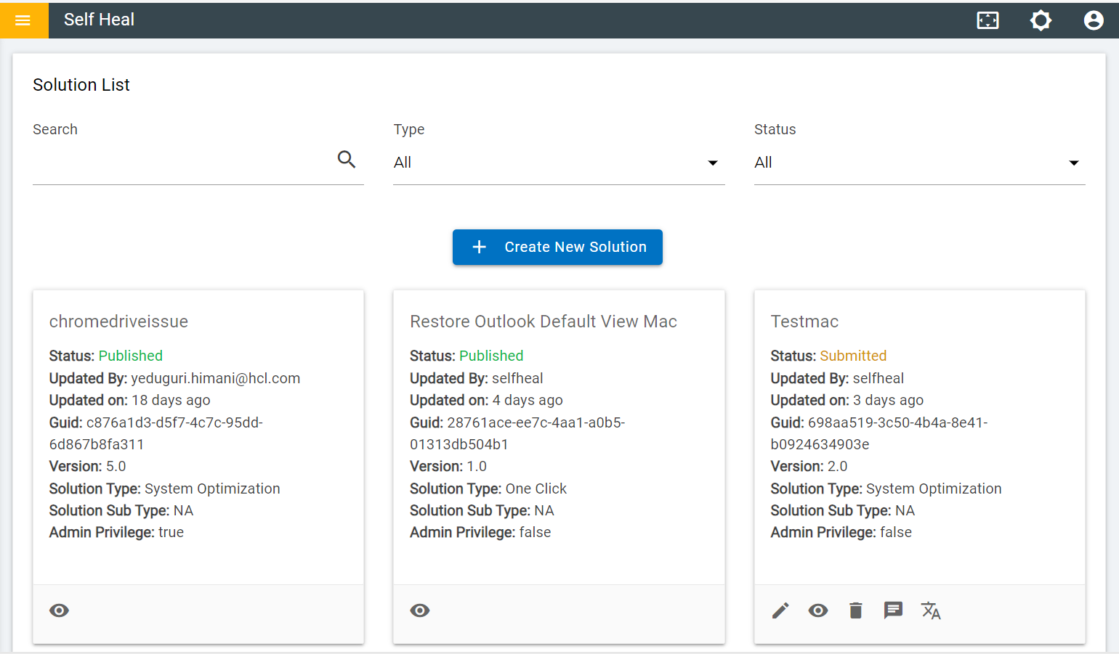The image size is (1119, 654).
Task: Click the search magnifier icon
Action: [x=347, y=160]
